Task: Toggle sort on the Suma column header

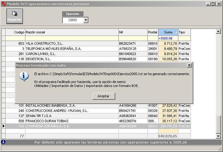Action: pos(168,32)
